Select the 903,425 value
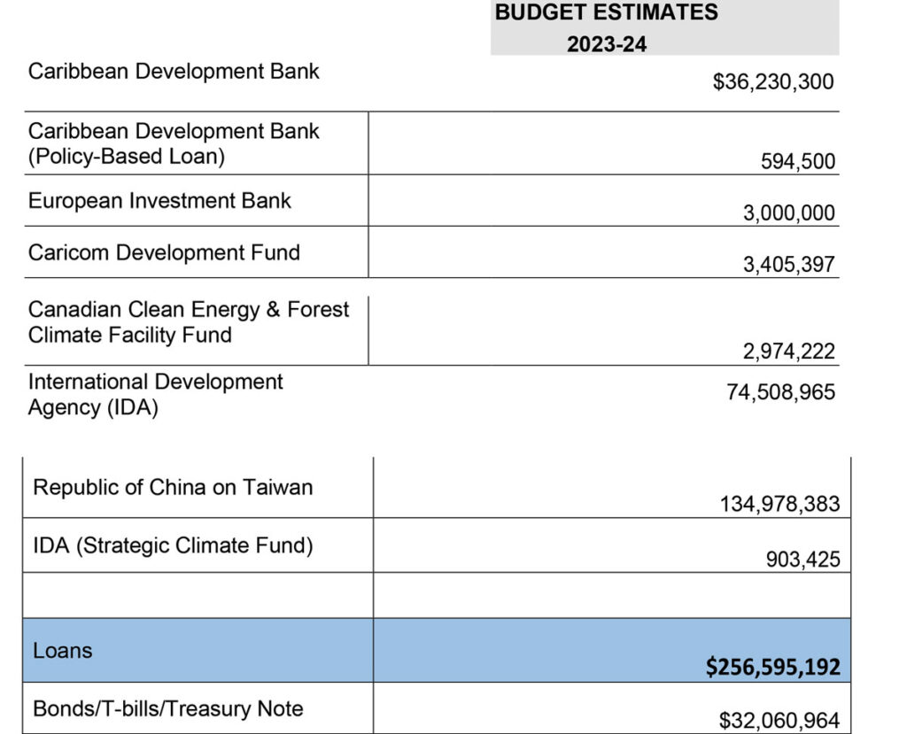The height and width of the screenshot is (734, 907). point(802,560)
